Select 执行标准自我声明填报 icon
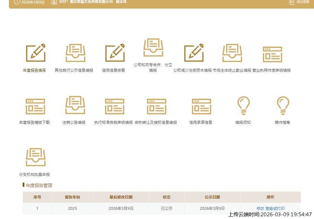The height and width of the screenshot is (219, 314). click(115, 106)
